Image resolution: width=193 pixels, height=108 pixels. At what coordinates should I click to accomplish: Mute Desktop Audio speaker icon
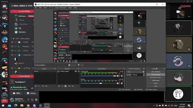pos(118,76)
